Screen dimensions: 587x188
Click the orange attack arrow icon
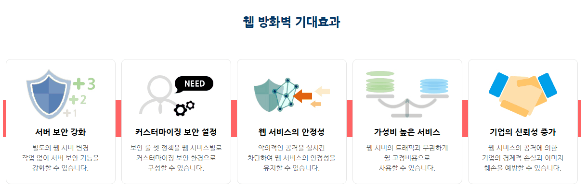point(303,95)
